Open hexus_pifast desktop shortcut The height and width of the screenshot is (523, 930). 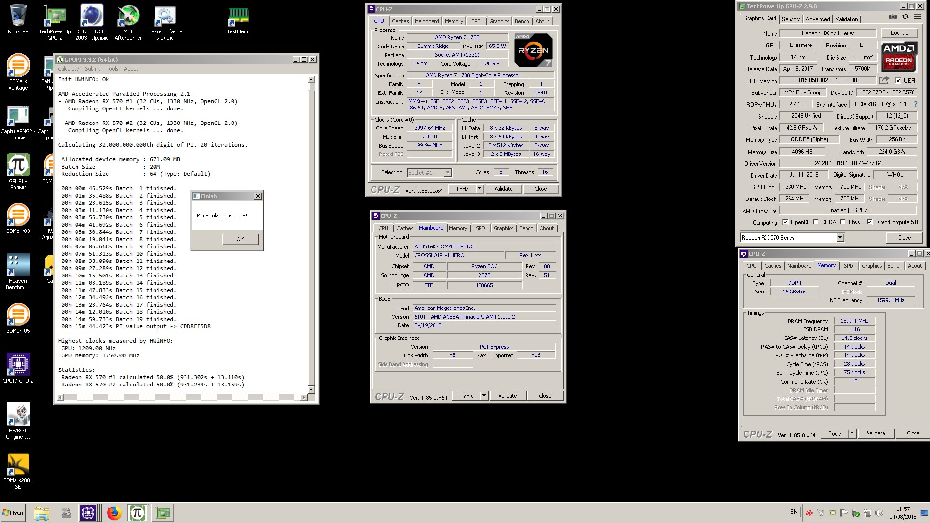coord(165,22)
